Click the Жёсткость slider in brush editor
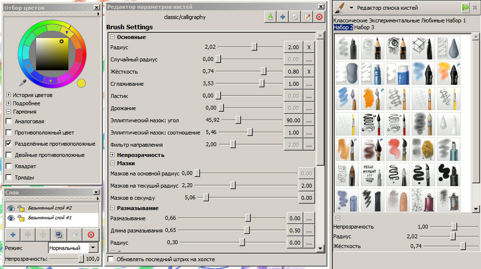Viewport: 481px width, 269px height. point(263,72)
